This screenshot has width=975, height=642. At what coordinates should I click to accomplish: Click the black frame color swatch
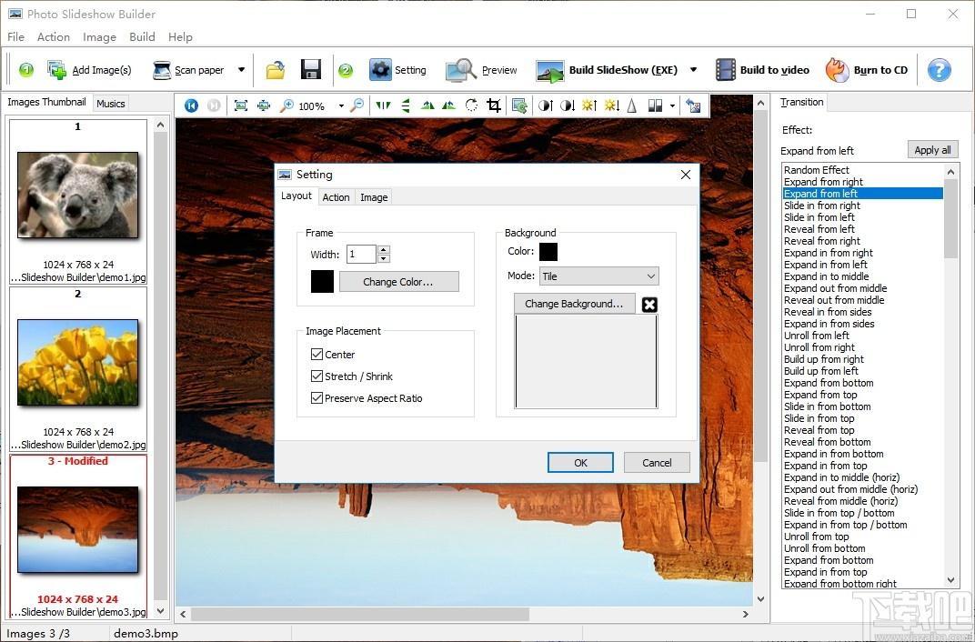pyautogui.click(x=322, y=282)
